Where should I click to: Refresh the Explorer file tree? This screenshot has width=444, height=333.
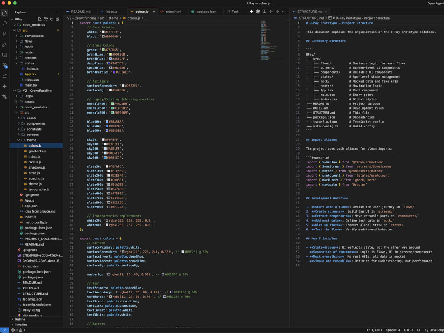[x=52, y=19]
